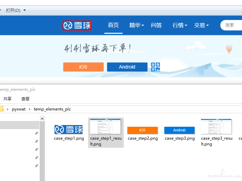Click the case_step2.png file name
Screen dimensions: 242x181
pyautogui.click(x=143, y=138)
